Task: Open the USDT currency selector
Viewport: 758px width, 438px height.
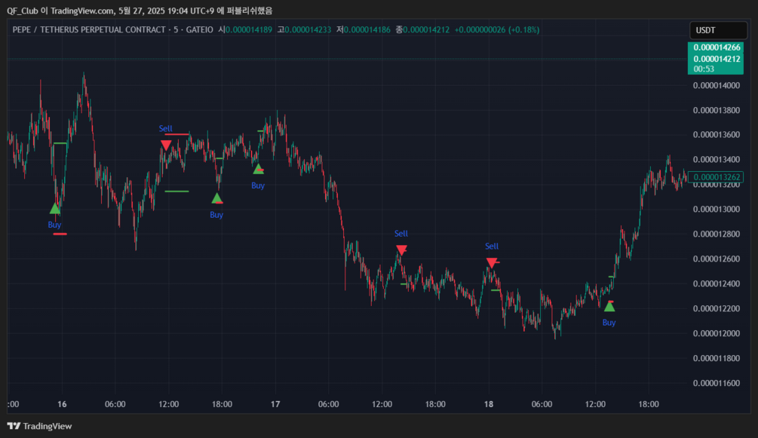Action: [x=718, y=30]
